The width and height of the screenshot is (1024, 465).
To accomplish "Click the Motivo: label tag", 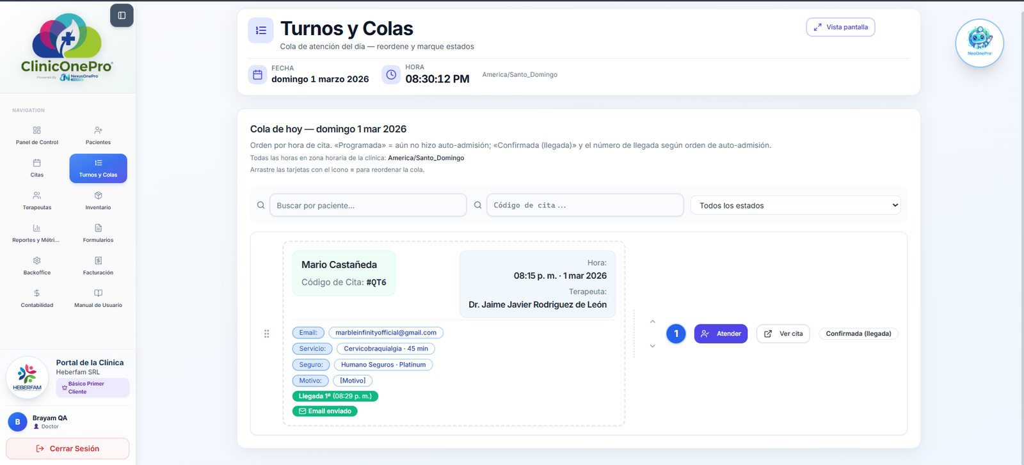I will [310, 381].
